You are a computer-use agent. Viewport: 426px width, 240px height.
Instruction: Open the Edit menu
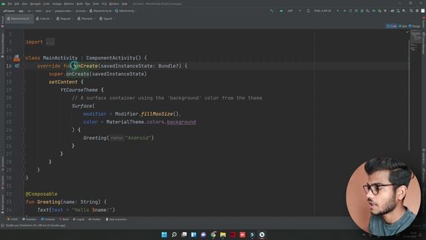pyautogui.click(x=17, y=4)
